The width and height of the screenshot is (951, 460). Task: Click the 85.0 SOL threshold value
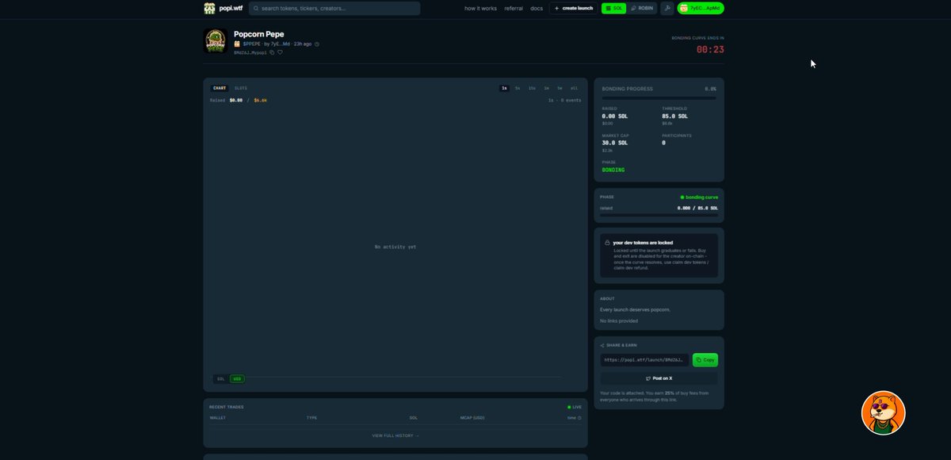click(x=675, y=116)
